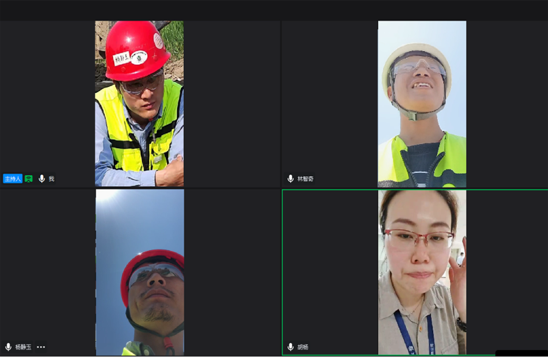Select the 林智奇 name label
This screenshot has width=548, height=357.
pos(305,178)
